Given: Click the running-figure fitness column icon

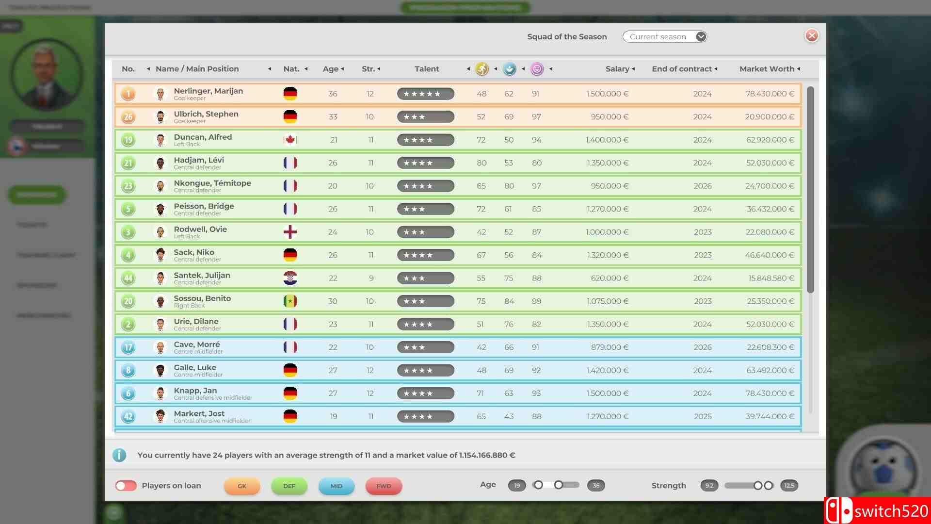Looking at the screenshot, I should click(x=482, y=69).
